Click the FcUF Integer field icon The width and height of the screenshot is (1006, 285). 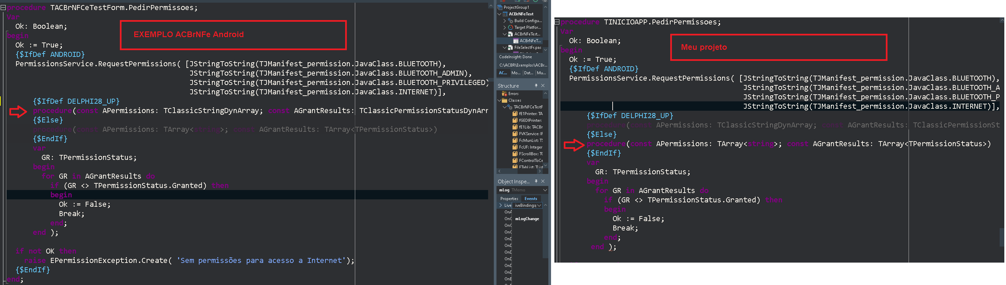pos(515,147)
